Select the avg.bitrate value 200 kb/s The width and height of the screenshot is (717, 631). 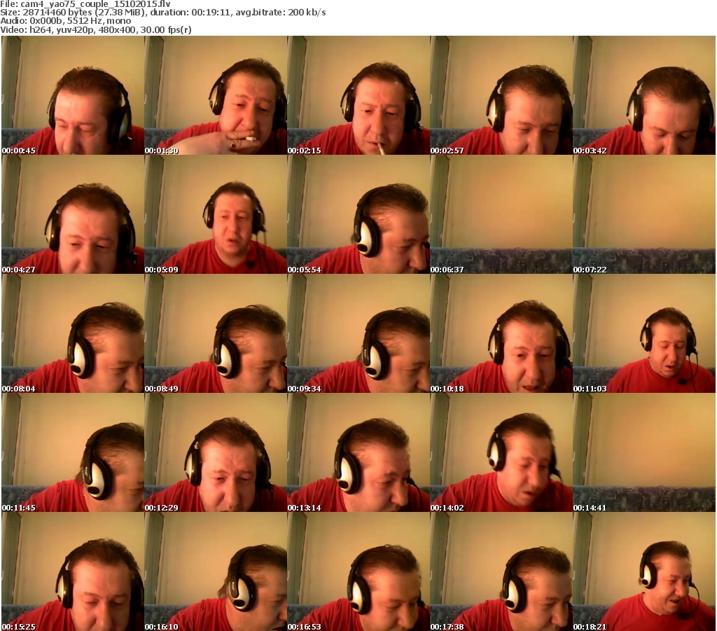tap(307, 13)
